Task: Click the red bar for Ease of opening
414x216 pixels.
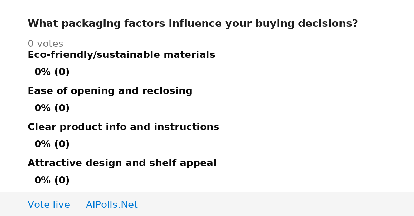Action: tap(28, 108)
